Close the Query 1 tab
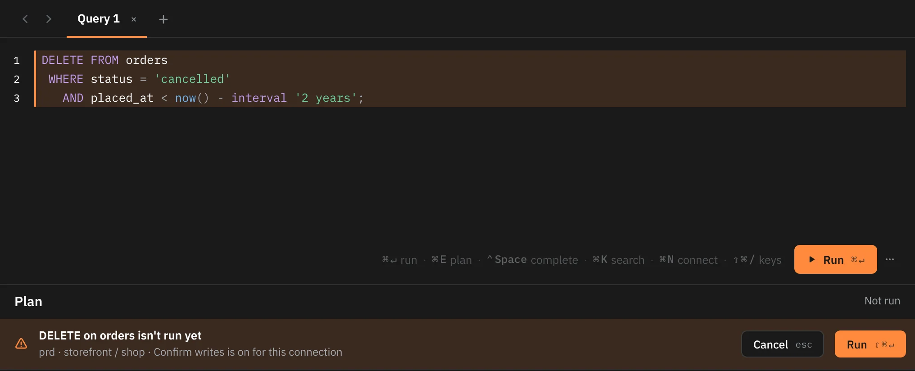Screen dimensions: 915x371 pos(134,19)
